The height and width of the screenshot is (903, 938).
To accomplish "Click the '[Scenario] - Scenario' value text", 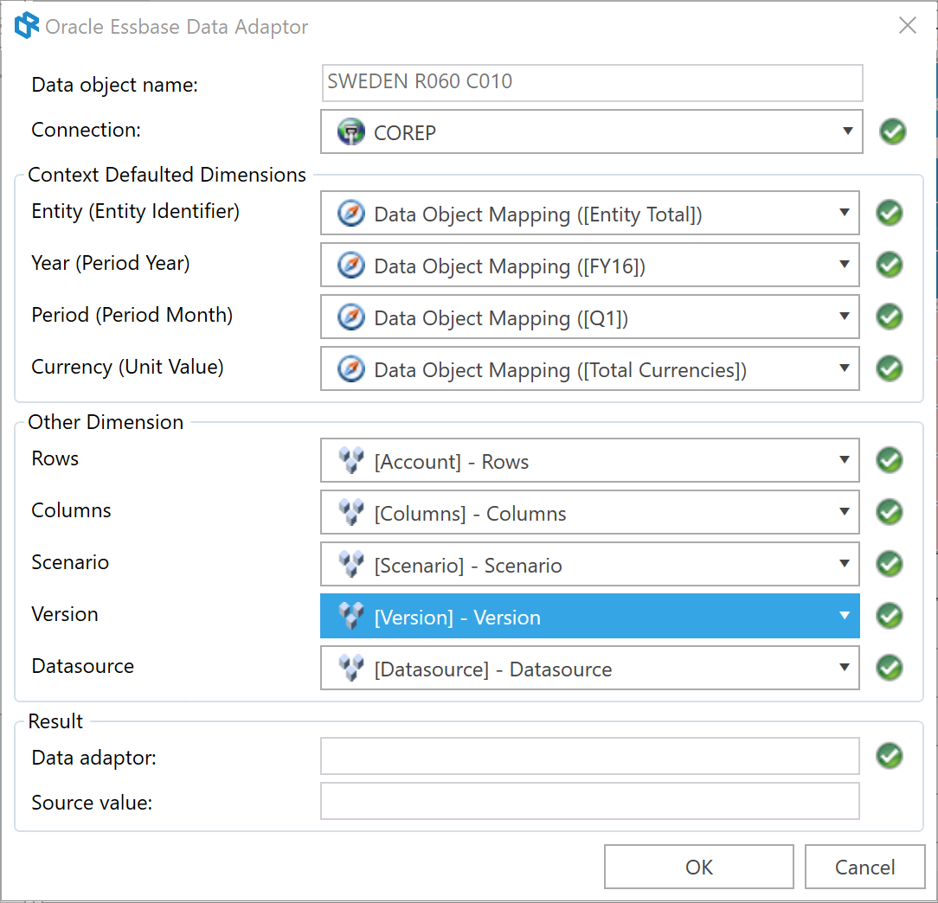I will 468,566.
